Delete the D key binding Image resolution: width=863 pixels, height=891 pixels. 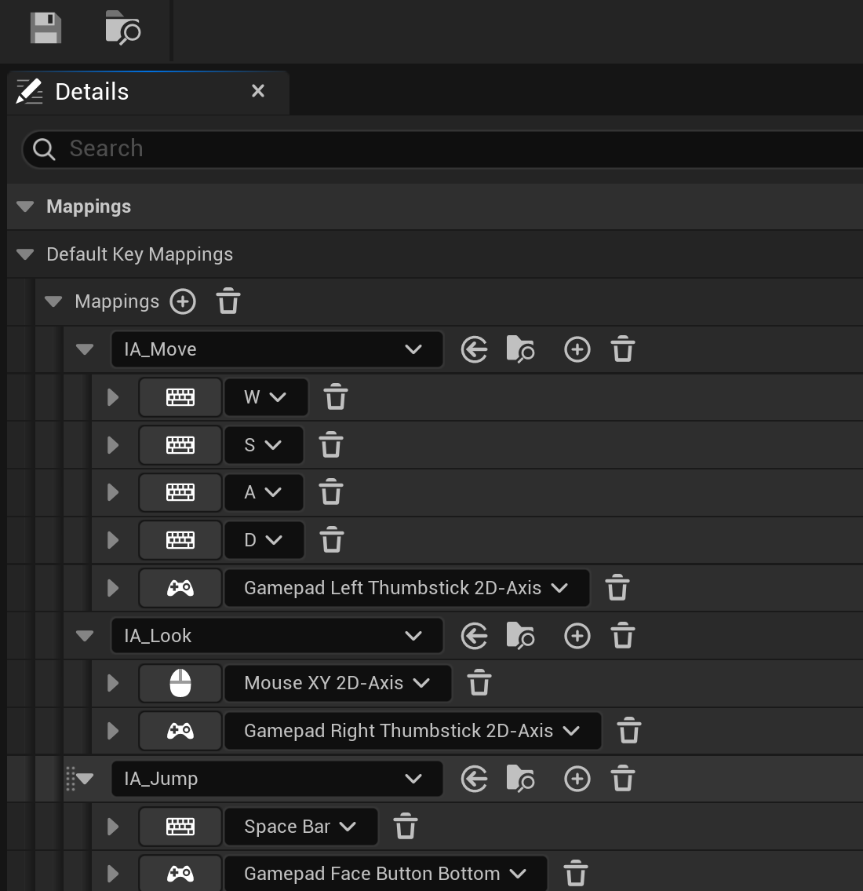(x=332, y=540)
